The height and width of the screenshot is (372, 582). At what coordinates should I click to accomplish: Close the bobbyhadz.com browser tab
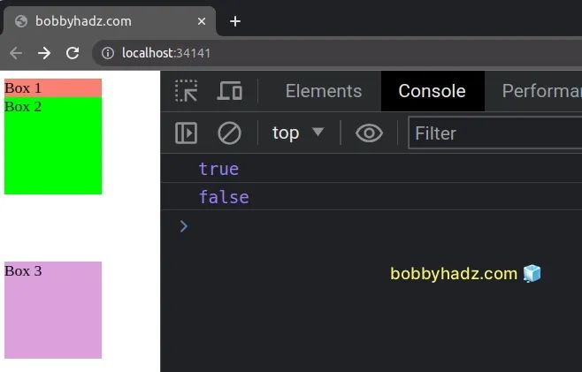(203, 21)
